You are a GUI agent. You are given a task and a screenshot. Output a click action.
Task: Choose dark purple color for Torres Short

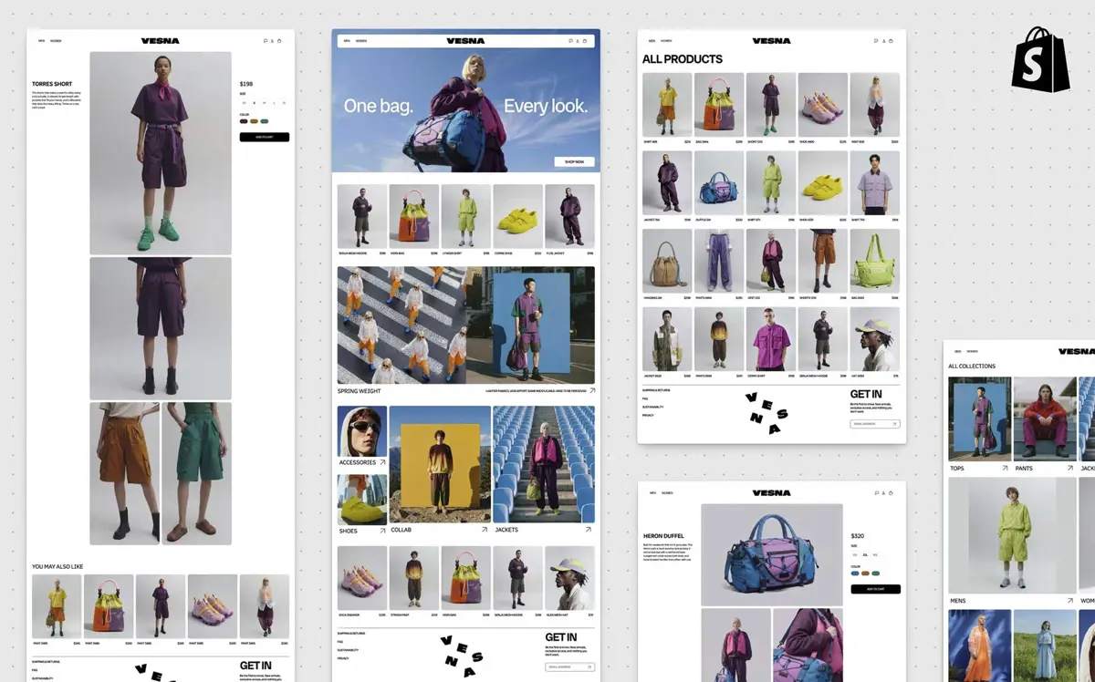click(244, 121)
